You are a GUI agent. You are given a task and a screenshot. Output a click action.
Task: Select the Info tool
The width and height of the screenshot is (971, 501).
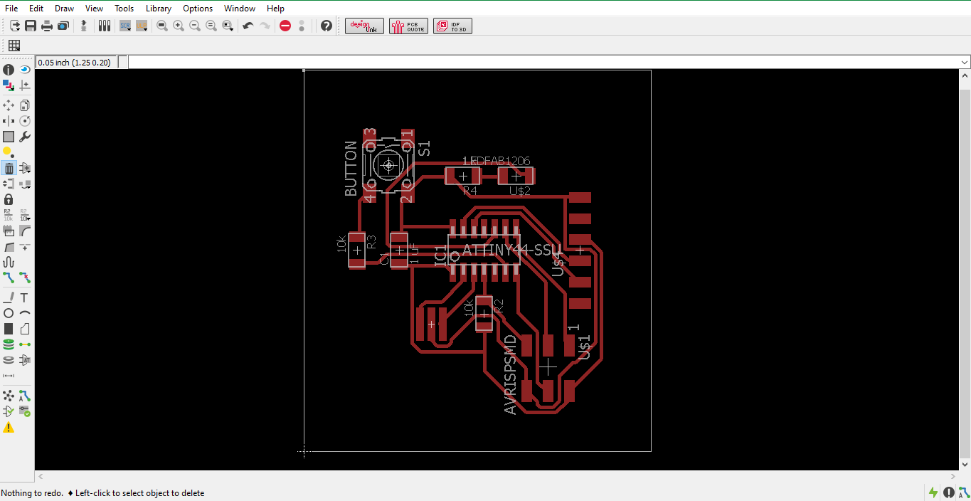tap(9, 70)
